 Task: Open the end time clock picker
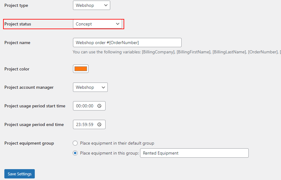tap(99, 124)
